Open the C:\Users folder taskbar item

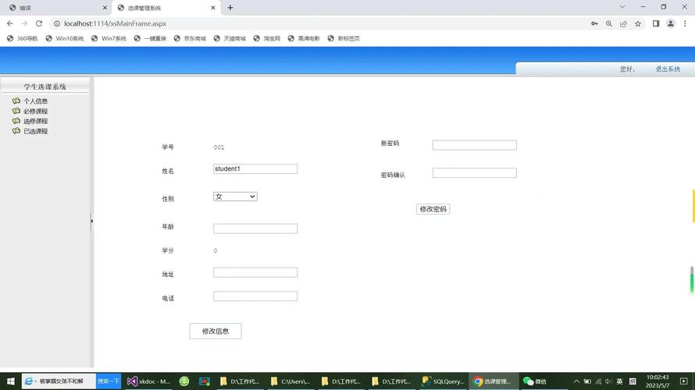pyautogui.click(x=291, y=381)
